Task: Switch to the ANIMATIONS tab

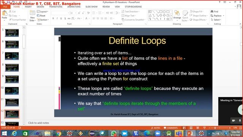Action: click(x=74, y=7)
